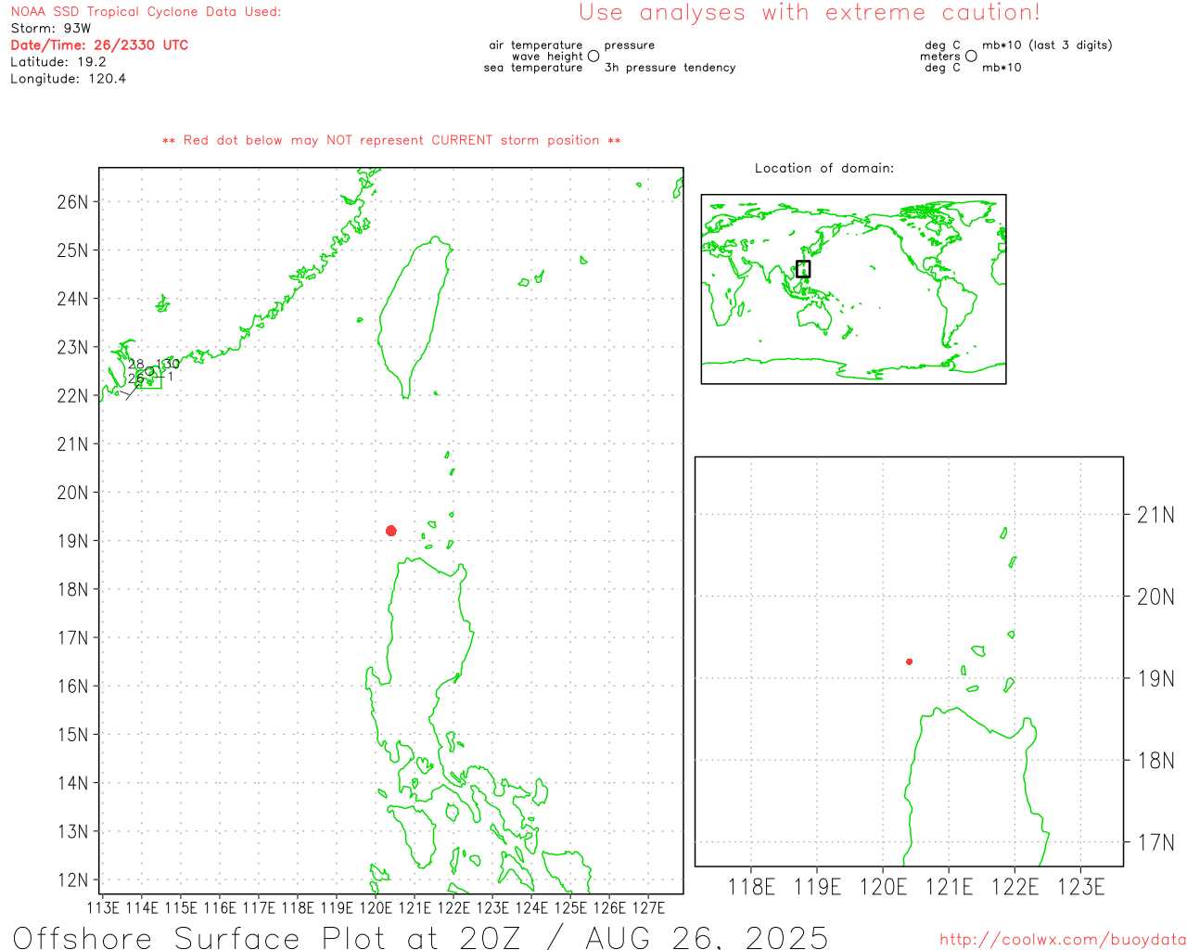Click the 119E label on the zoomed inset map

(817, 887)
